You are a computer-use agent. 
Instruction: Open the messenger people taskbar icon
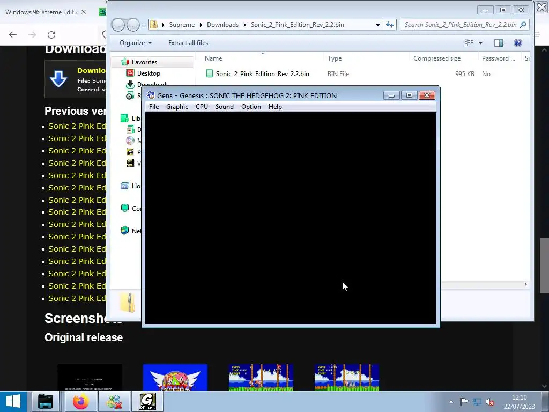(x=114, y=401)
